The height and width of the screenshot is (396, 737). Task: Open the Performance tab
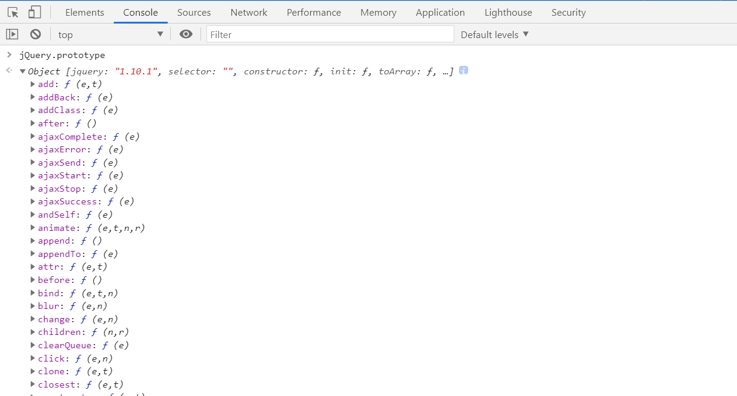pos(314,12)
